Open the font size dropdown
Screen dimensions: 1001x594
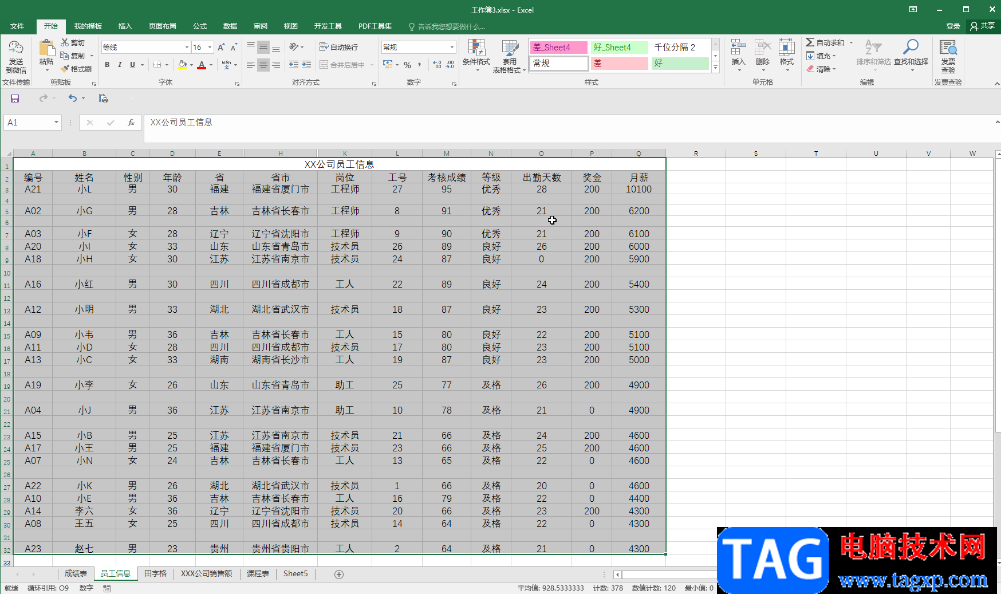(x=210, y=47)
